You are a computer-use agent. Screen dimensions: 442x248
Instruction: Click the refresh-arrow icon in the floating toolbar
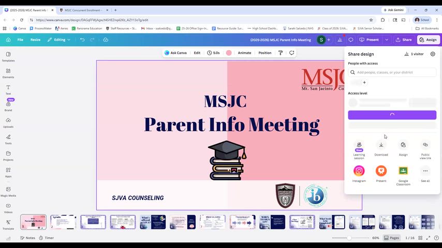[x=291, y=53]
